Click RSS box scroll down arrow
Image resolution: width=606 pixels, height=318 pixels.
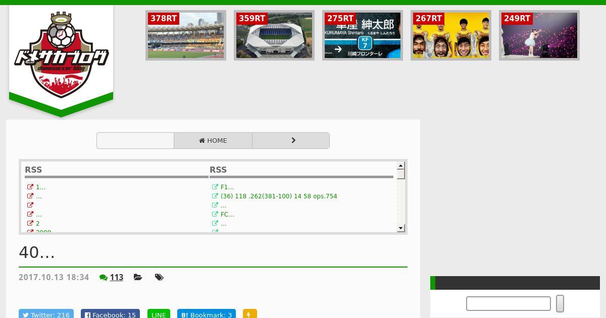point(401,228)
